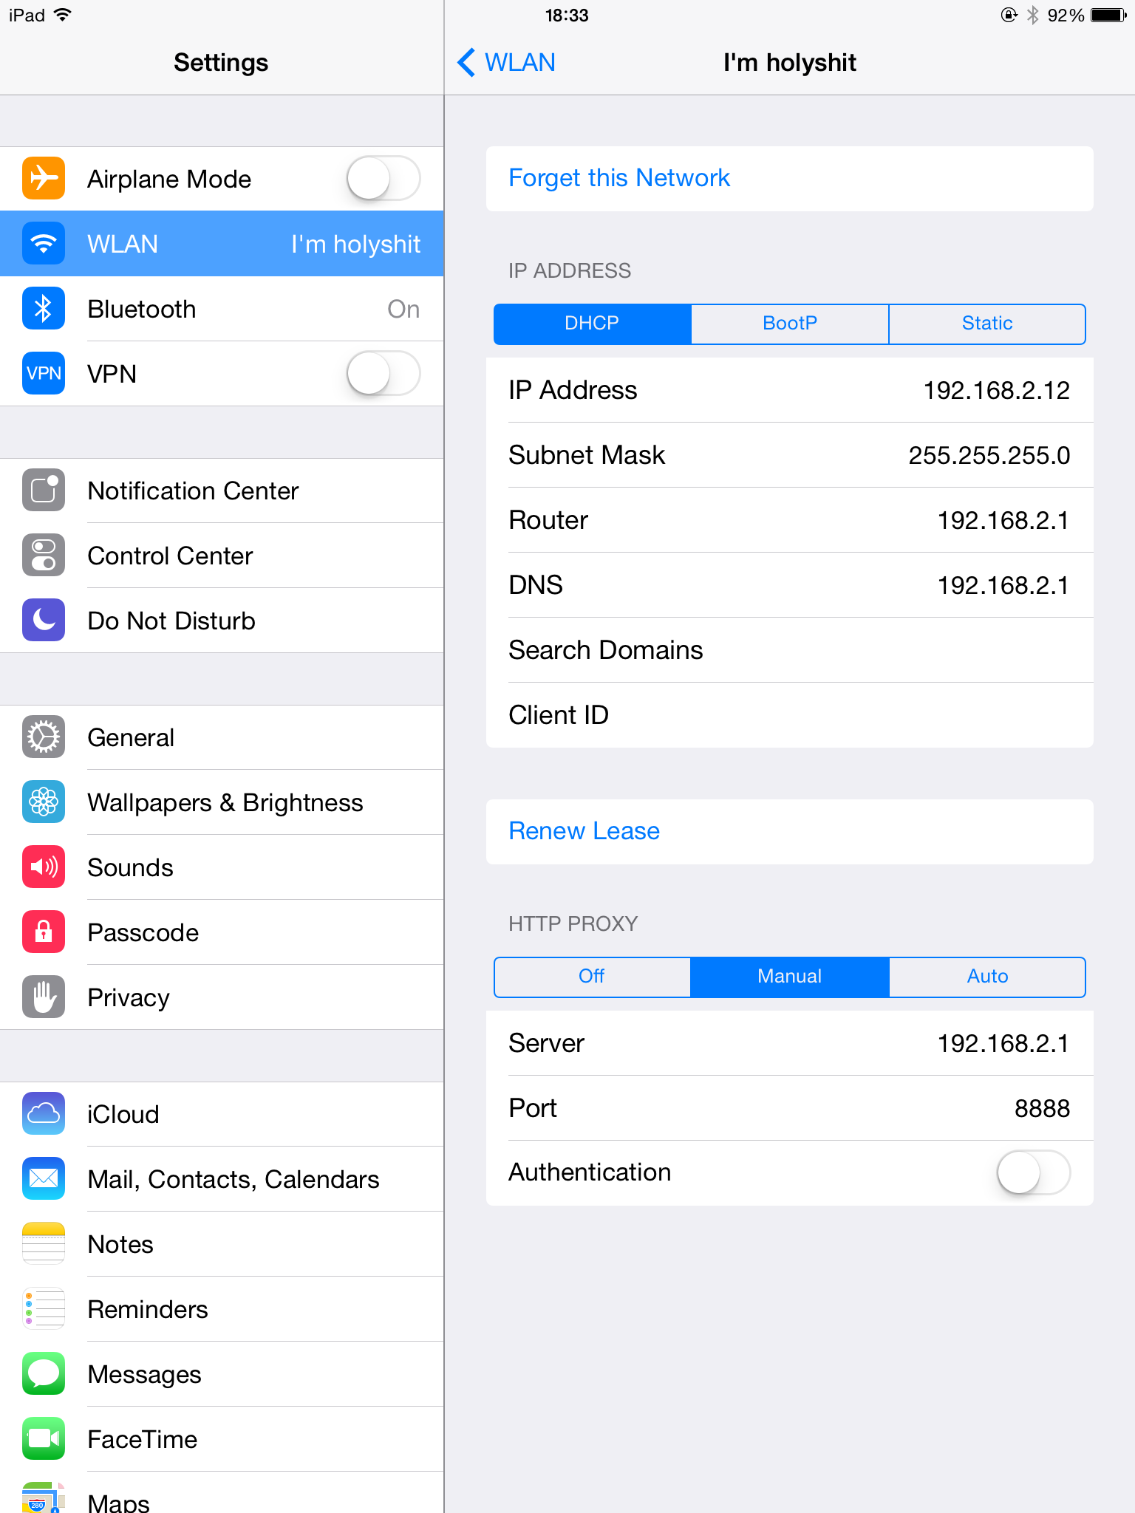Tap the Bluetooth icon in settings list
This screenshot has height=1513, width=1135.
44,309
